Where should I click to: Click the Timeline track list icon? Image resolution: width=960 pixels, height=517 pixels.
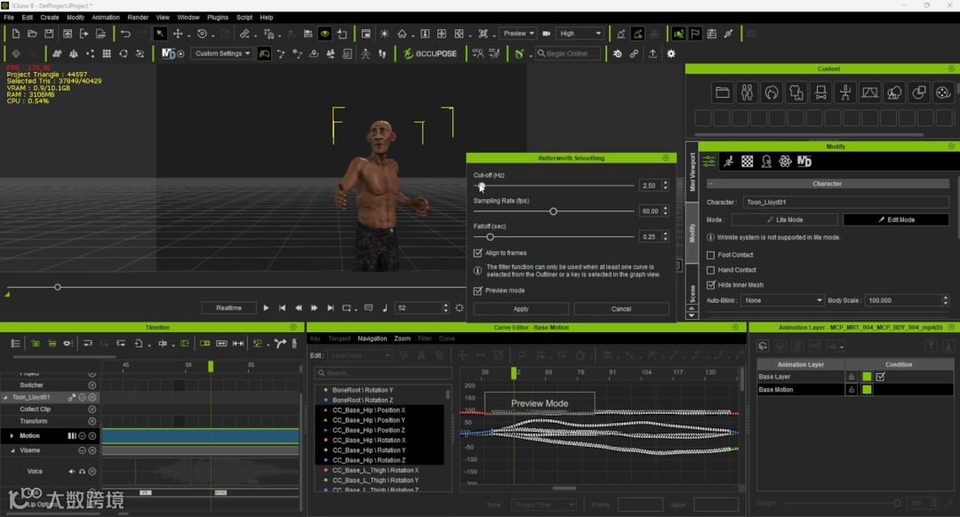tap(15, 343)
